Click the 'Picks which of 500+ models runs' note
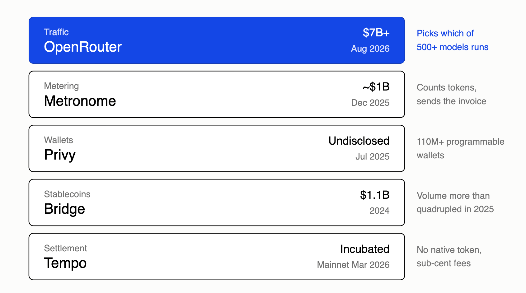Viewport: 526px width, 293px height. (453, 40)
